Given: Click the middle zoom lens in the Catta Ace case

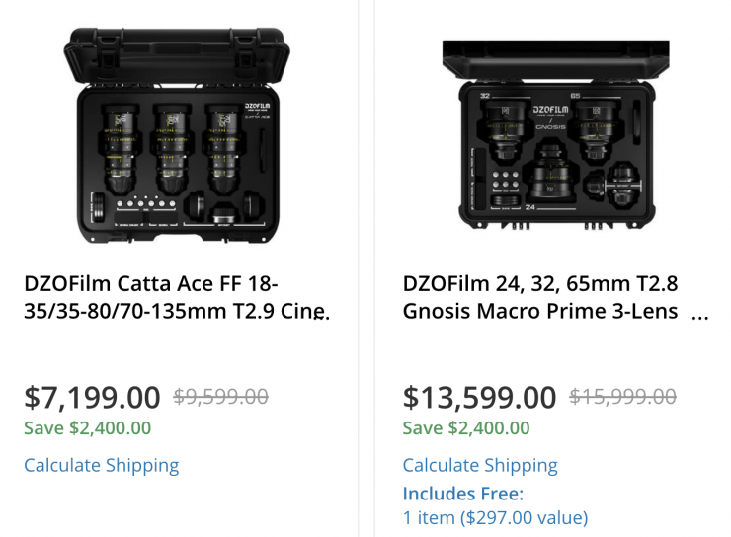Looking at the screenshot, I should [172, 148].
